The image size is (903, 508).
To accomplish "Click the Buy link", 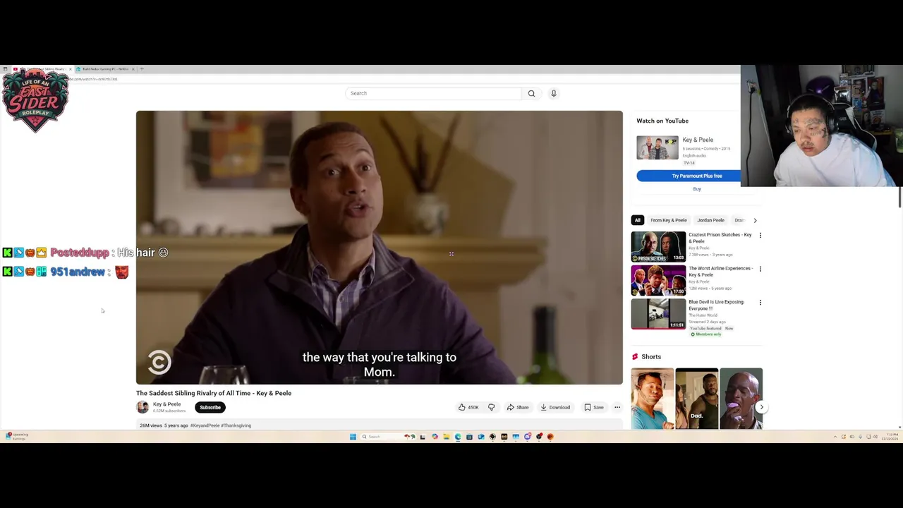I will tap(697, 189).
